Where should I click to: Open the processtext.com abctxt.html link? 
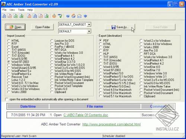coord(112,124)
